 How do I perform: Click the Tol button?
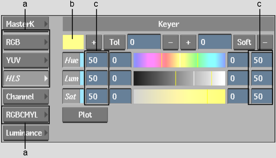115,42
